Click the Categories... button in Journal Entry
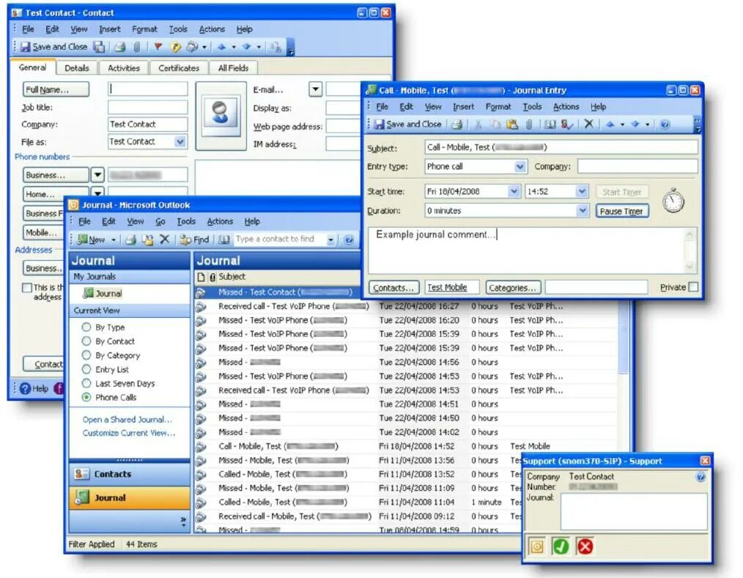The image size is (743, 578). coord(513,288)
